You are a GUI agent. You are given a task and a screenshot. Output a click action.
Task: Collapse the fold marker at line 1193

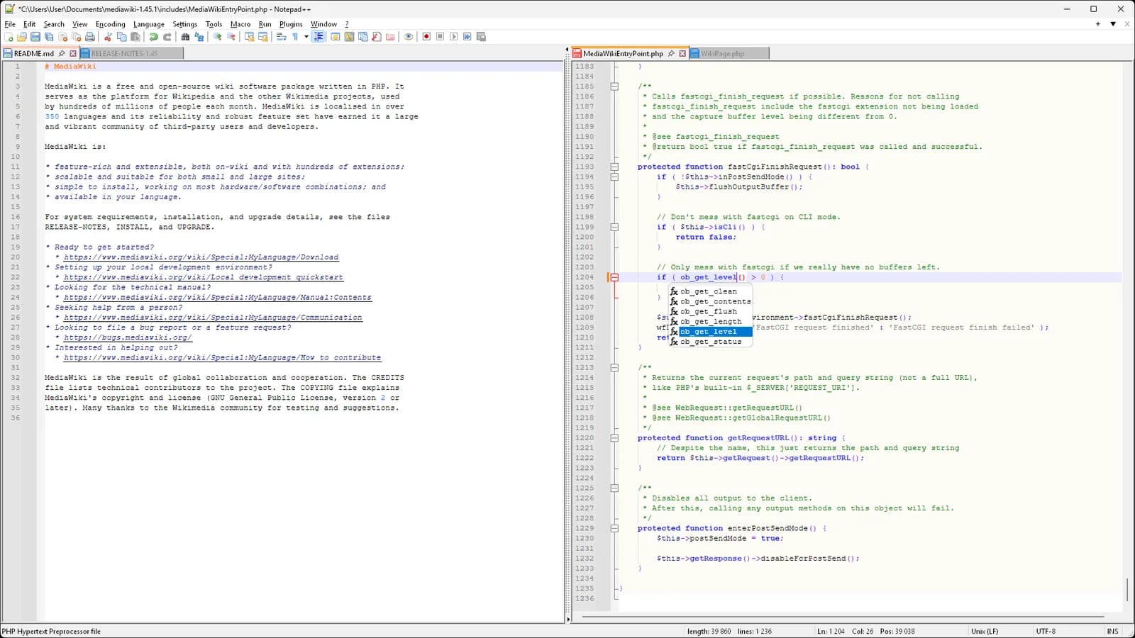coord(614,167)
